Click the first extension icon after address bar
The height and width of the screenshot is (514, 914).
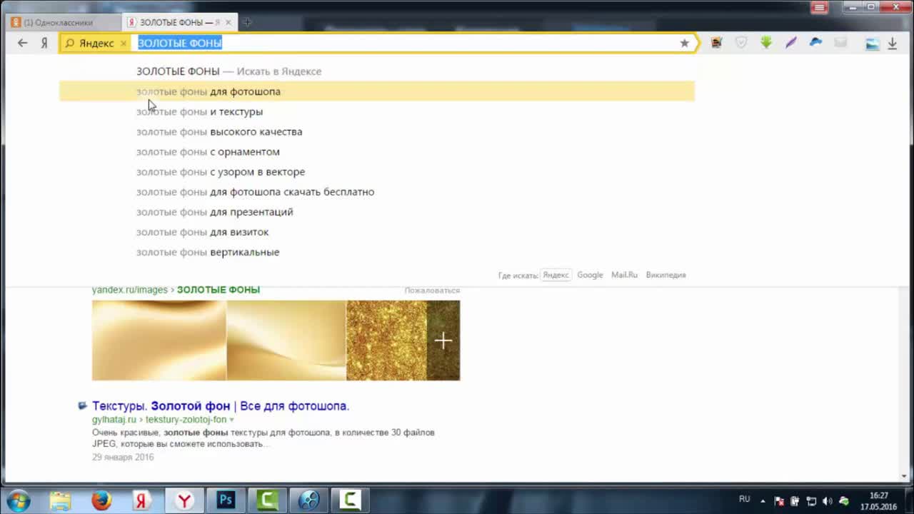(716, 43)
